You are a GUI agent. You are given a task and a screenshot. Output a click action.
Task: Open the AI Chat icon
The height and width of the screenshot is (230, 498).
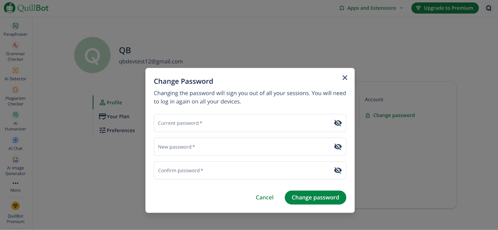16,140
